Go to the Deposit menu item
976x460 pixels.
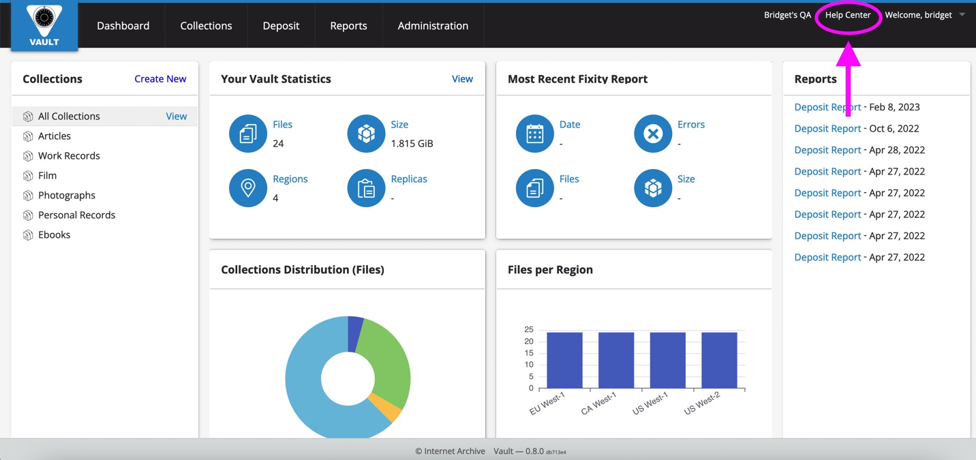281,26
